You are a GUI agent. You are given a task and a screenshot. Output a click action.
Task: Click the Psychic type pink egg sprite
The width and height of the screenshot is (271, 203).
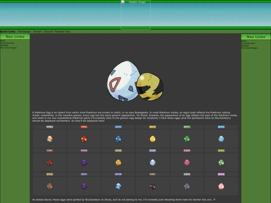coord(187,162)
